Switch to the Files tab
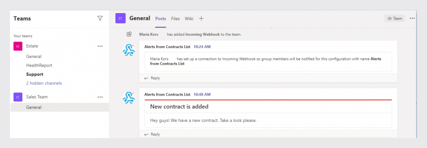Image resolution: width=427 pixels, height=148 pixels. [175, 19]
